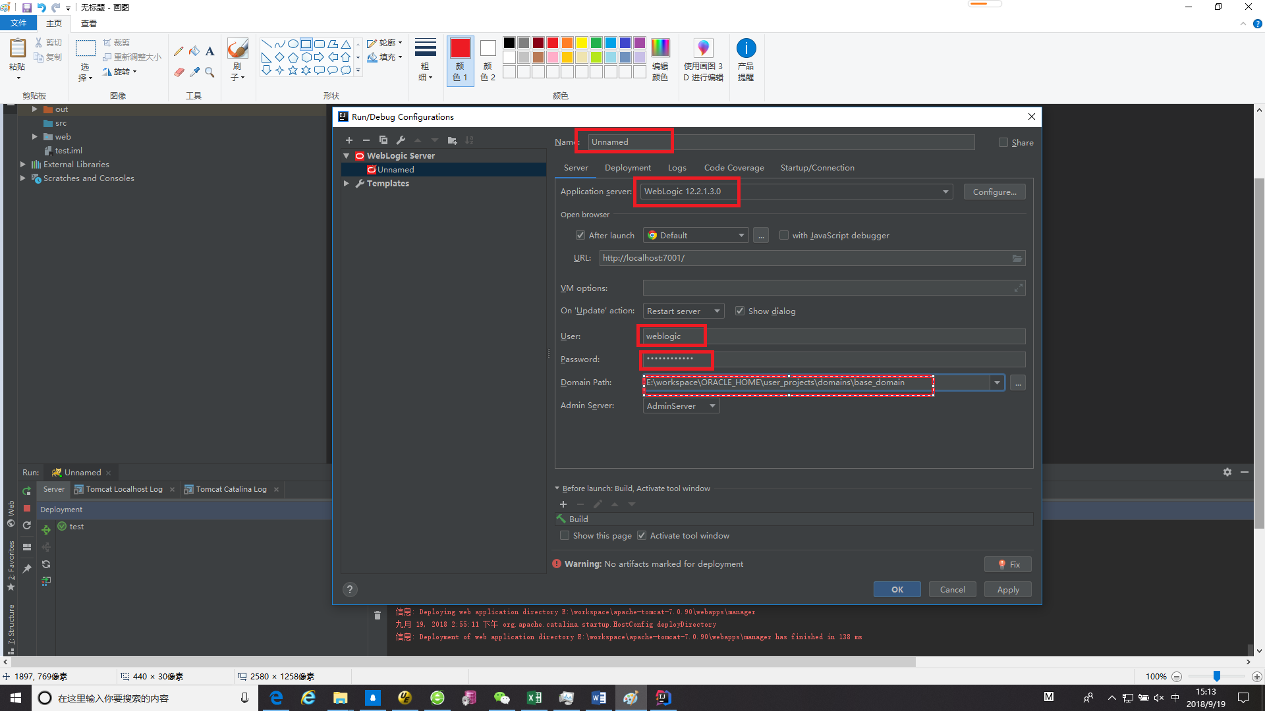Click the add configuration plus icon

click(x=349, y=140)
